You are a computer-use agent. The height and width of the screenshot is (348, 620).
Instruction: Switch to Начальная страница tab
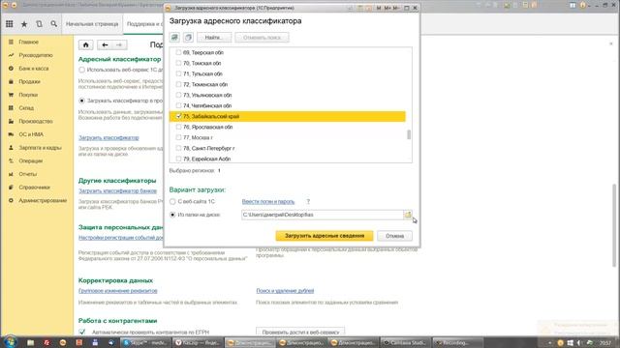click(92, 24)
